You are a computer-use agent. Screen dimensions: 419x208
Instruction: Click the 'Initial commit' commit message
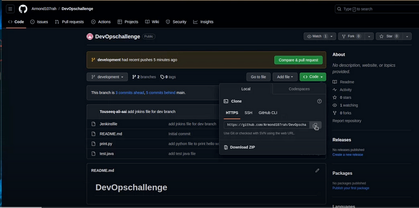tap(179, 134)
